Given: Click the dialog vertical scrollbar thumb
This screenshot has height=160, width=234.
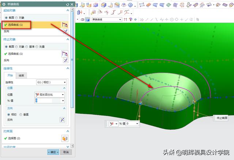Looking at the screenshot, I should pos(72,60).
